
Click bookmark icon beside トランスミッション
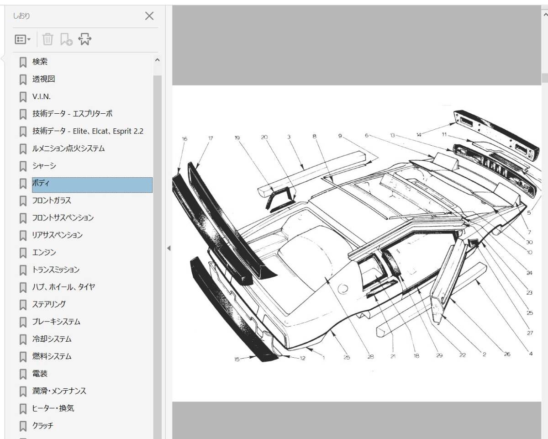pos(23,270)
